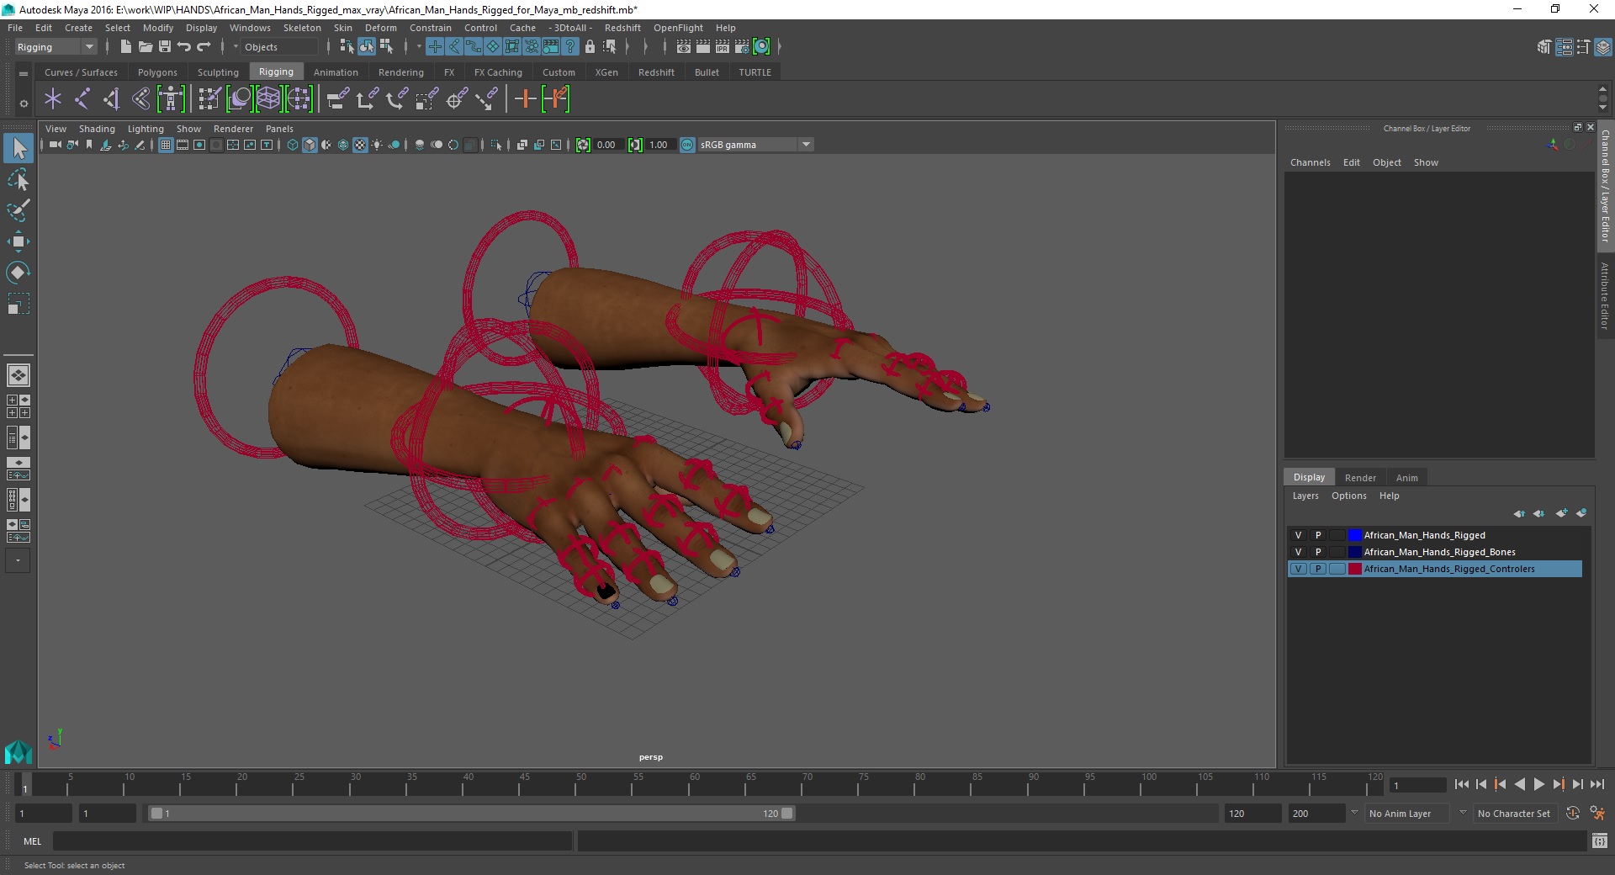This screenshot has height=875, width=1615.
Task: Click the Lattice deformer shelf icon
Action: [x=268, y=99]
